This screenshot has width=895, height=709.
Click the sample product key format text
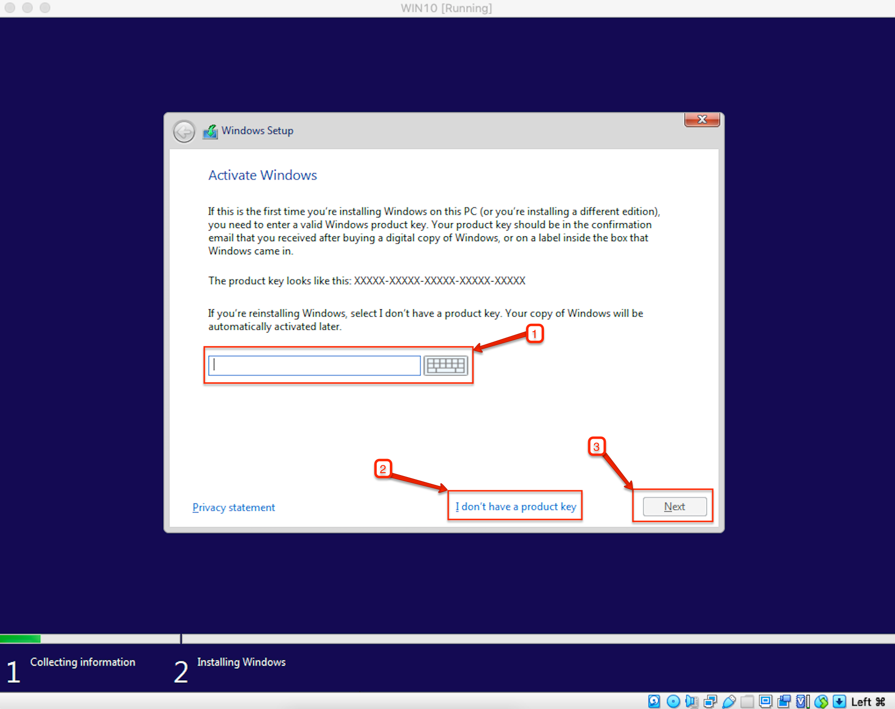439,281
